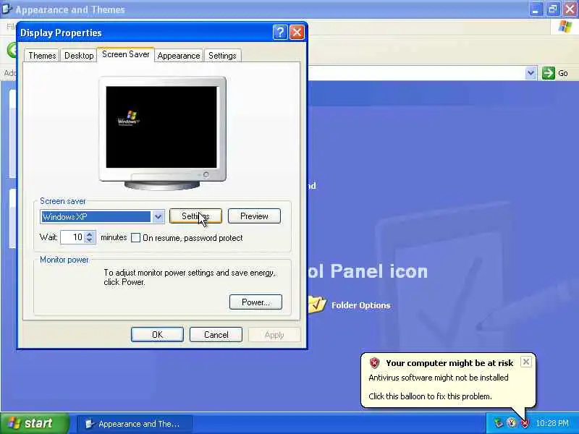Go to the Appearance tab
579x434 pixels.
point(179,56)
